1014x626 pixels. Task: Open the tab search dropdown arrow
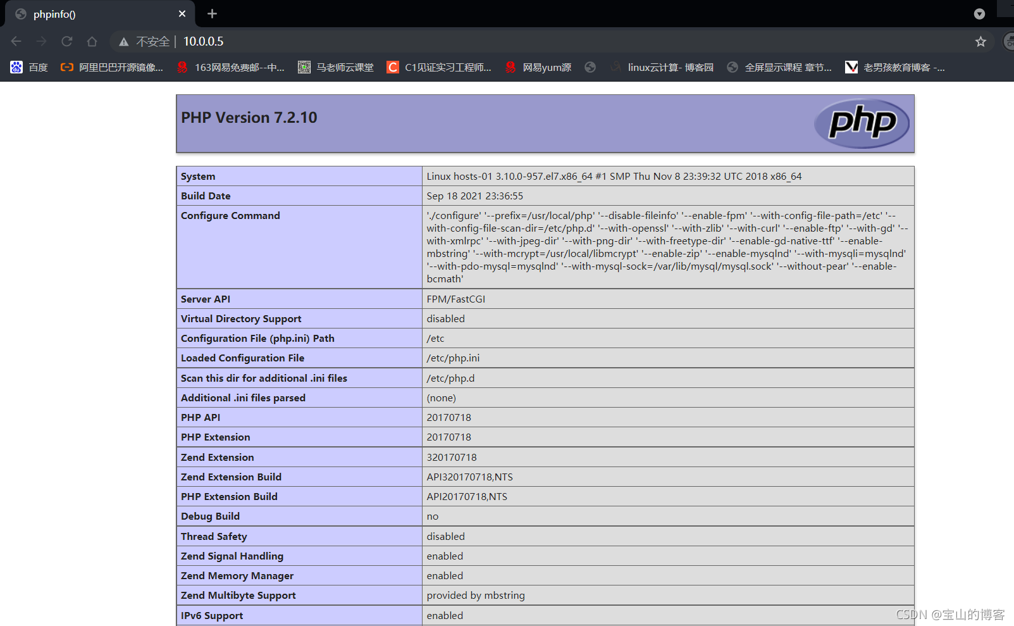(x=979, y=14)
